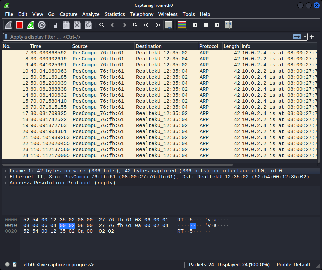Click the highlighted 00 02 hex bytes

tap(67, 225)
